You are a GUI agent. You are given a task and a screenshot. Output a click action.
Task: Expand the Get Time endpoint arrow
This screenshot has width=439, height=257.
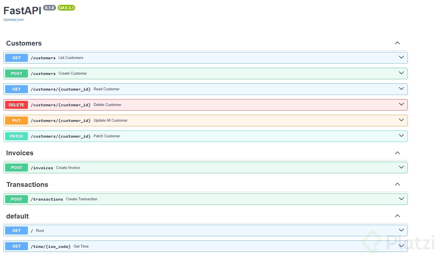tap(401, 246)
